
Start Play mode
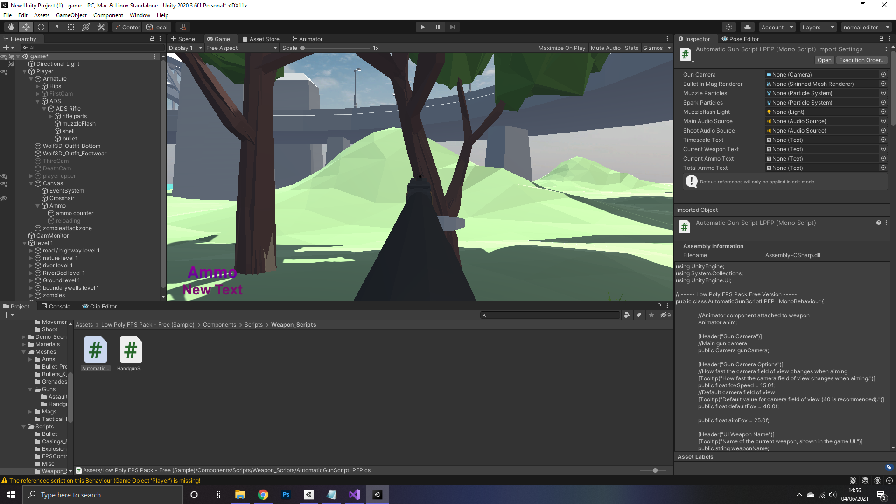point(422,27)
